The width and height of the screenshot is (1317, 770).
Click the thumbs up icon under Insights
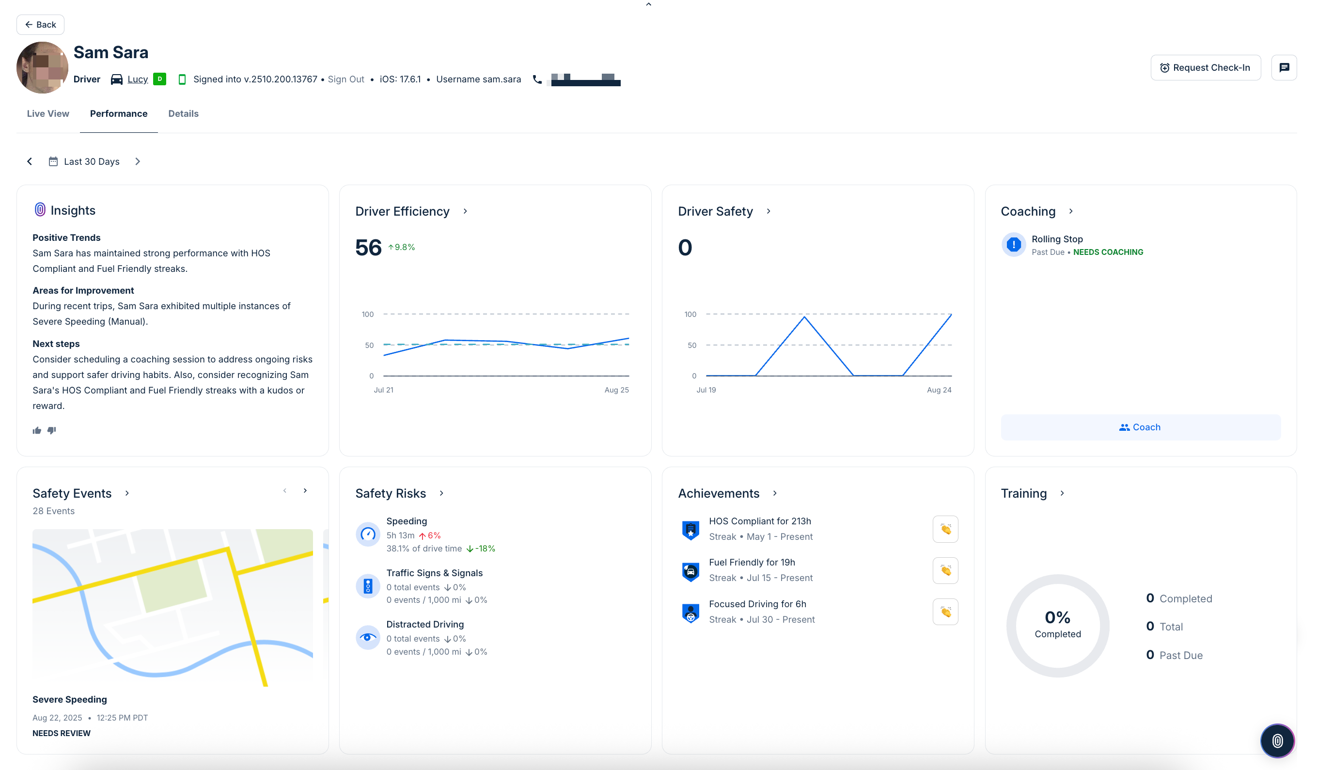coord(37,431)
